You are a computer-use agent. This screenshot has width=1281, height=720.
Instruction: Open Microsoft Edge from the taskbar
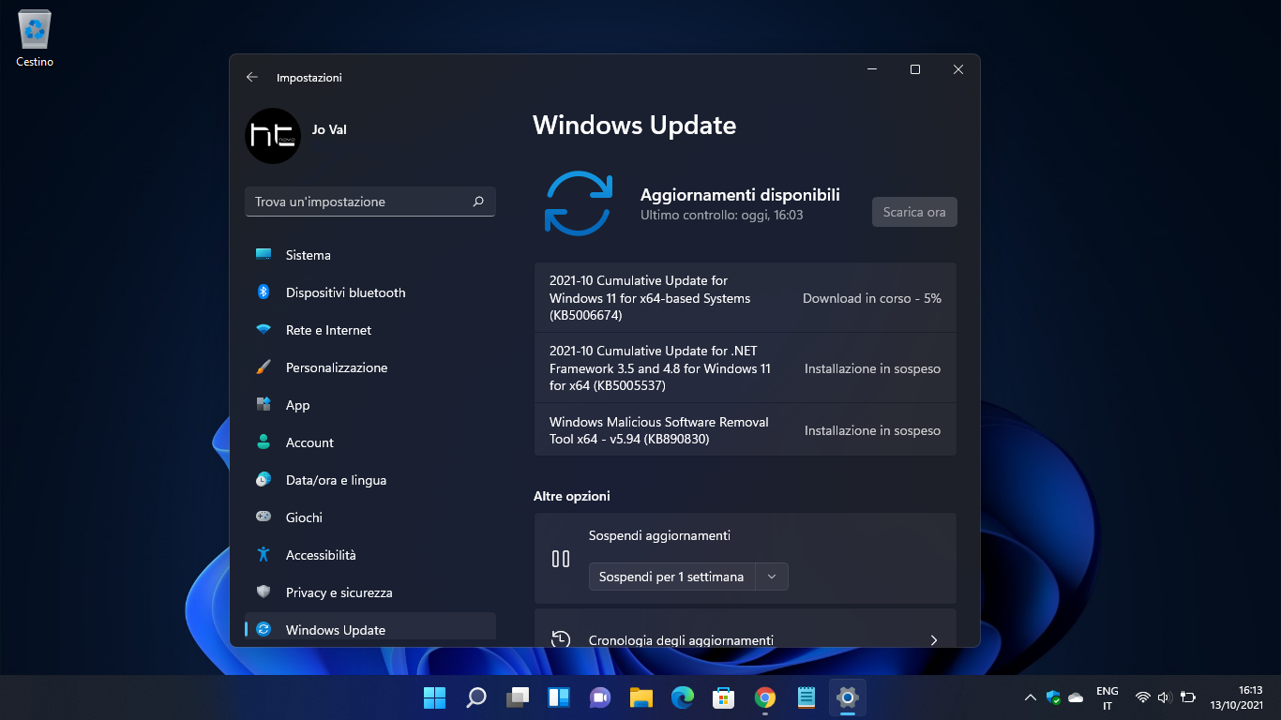682,697
